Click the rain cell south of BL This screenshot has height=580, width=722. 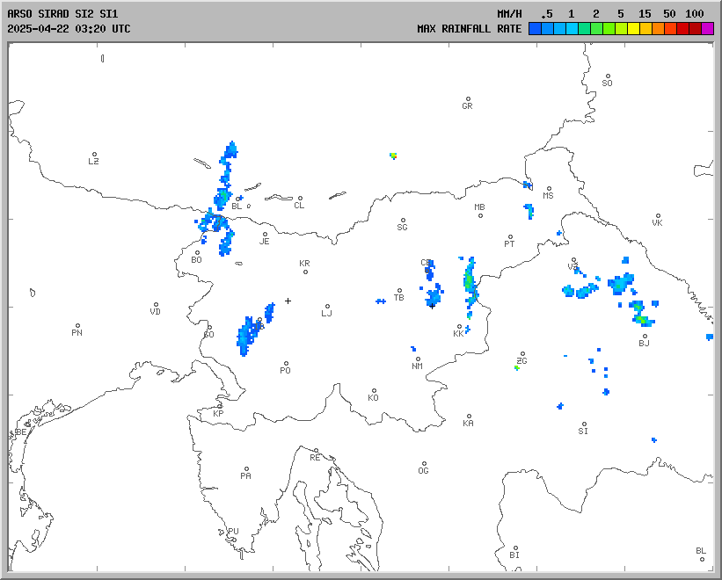(227, 240)
